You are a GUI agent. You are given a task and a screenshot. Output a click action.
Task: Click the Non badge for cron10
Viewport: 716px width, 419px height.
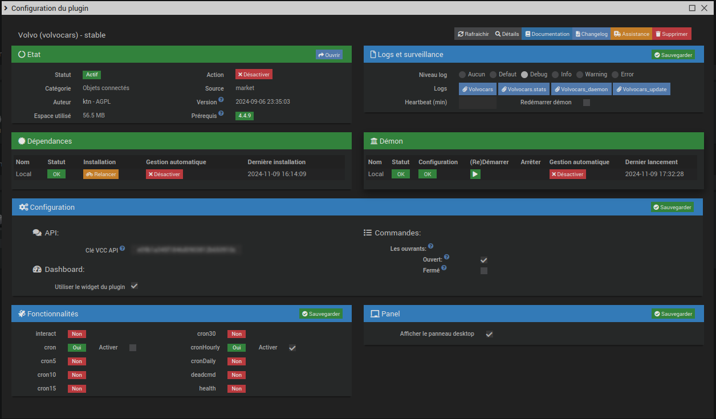tap(77, 375)
